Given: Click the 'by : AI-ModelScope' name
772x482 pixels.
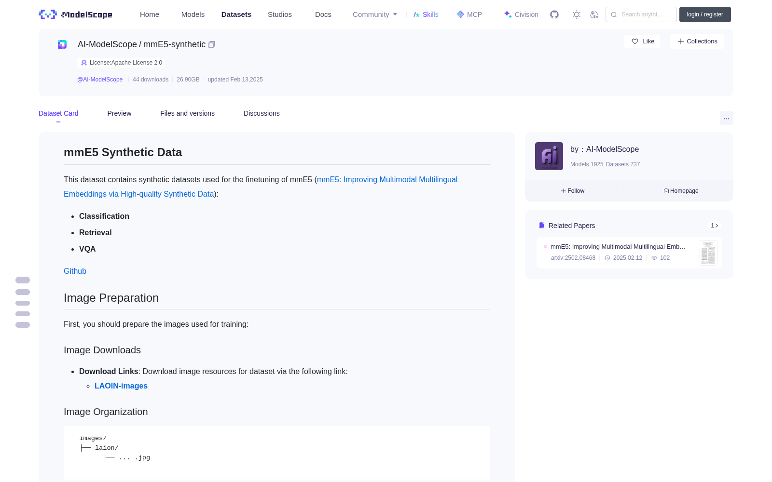Looking at the screenshot, I should click(605, 149).
